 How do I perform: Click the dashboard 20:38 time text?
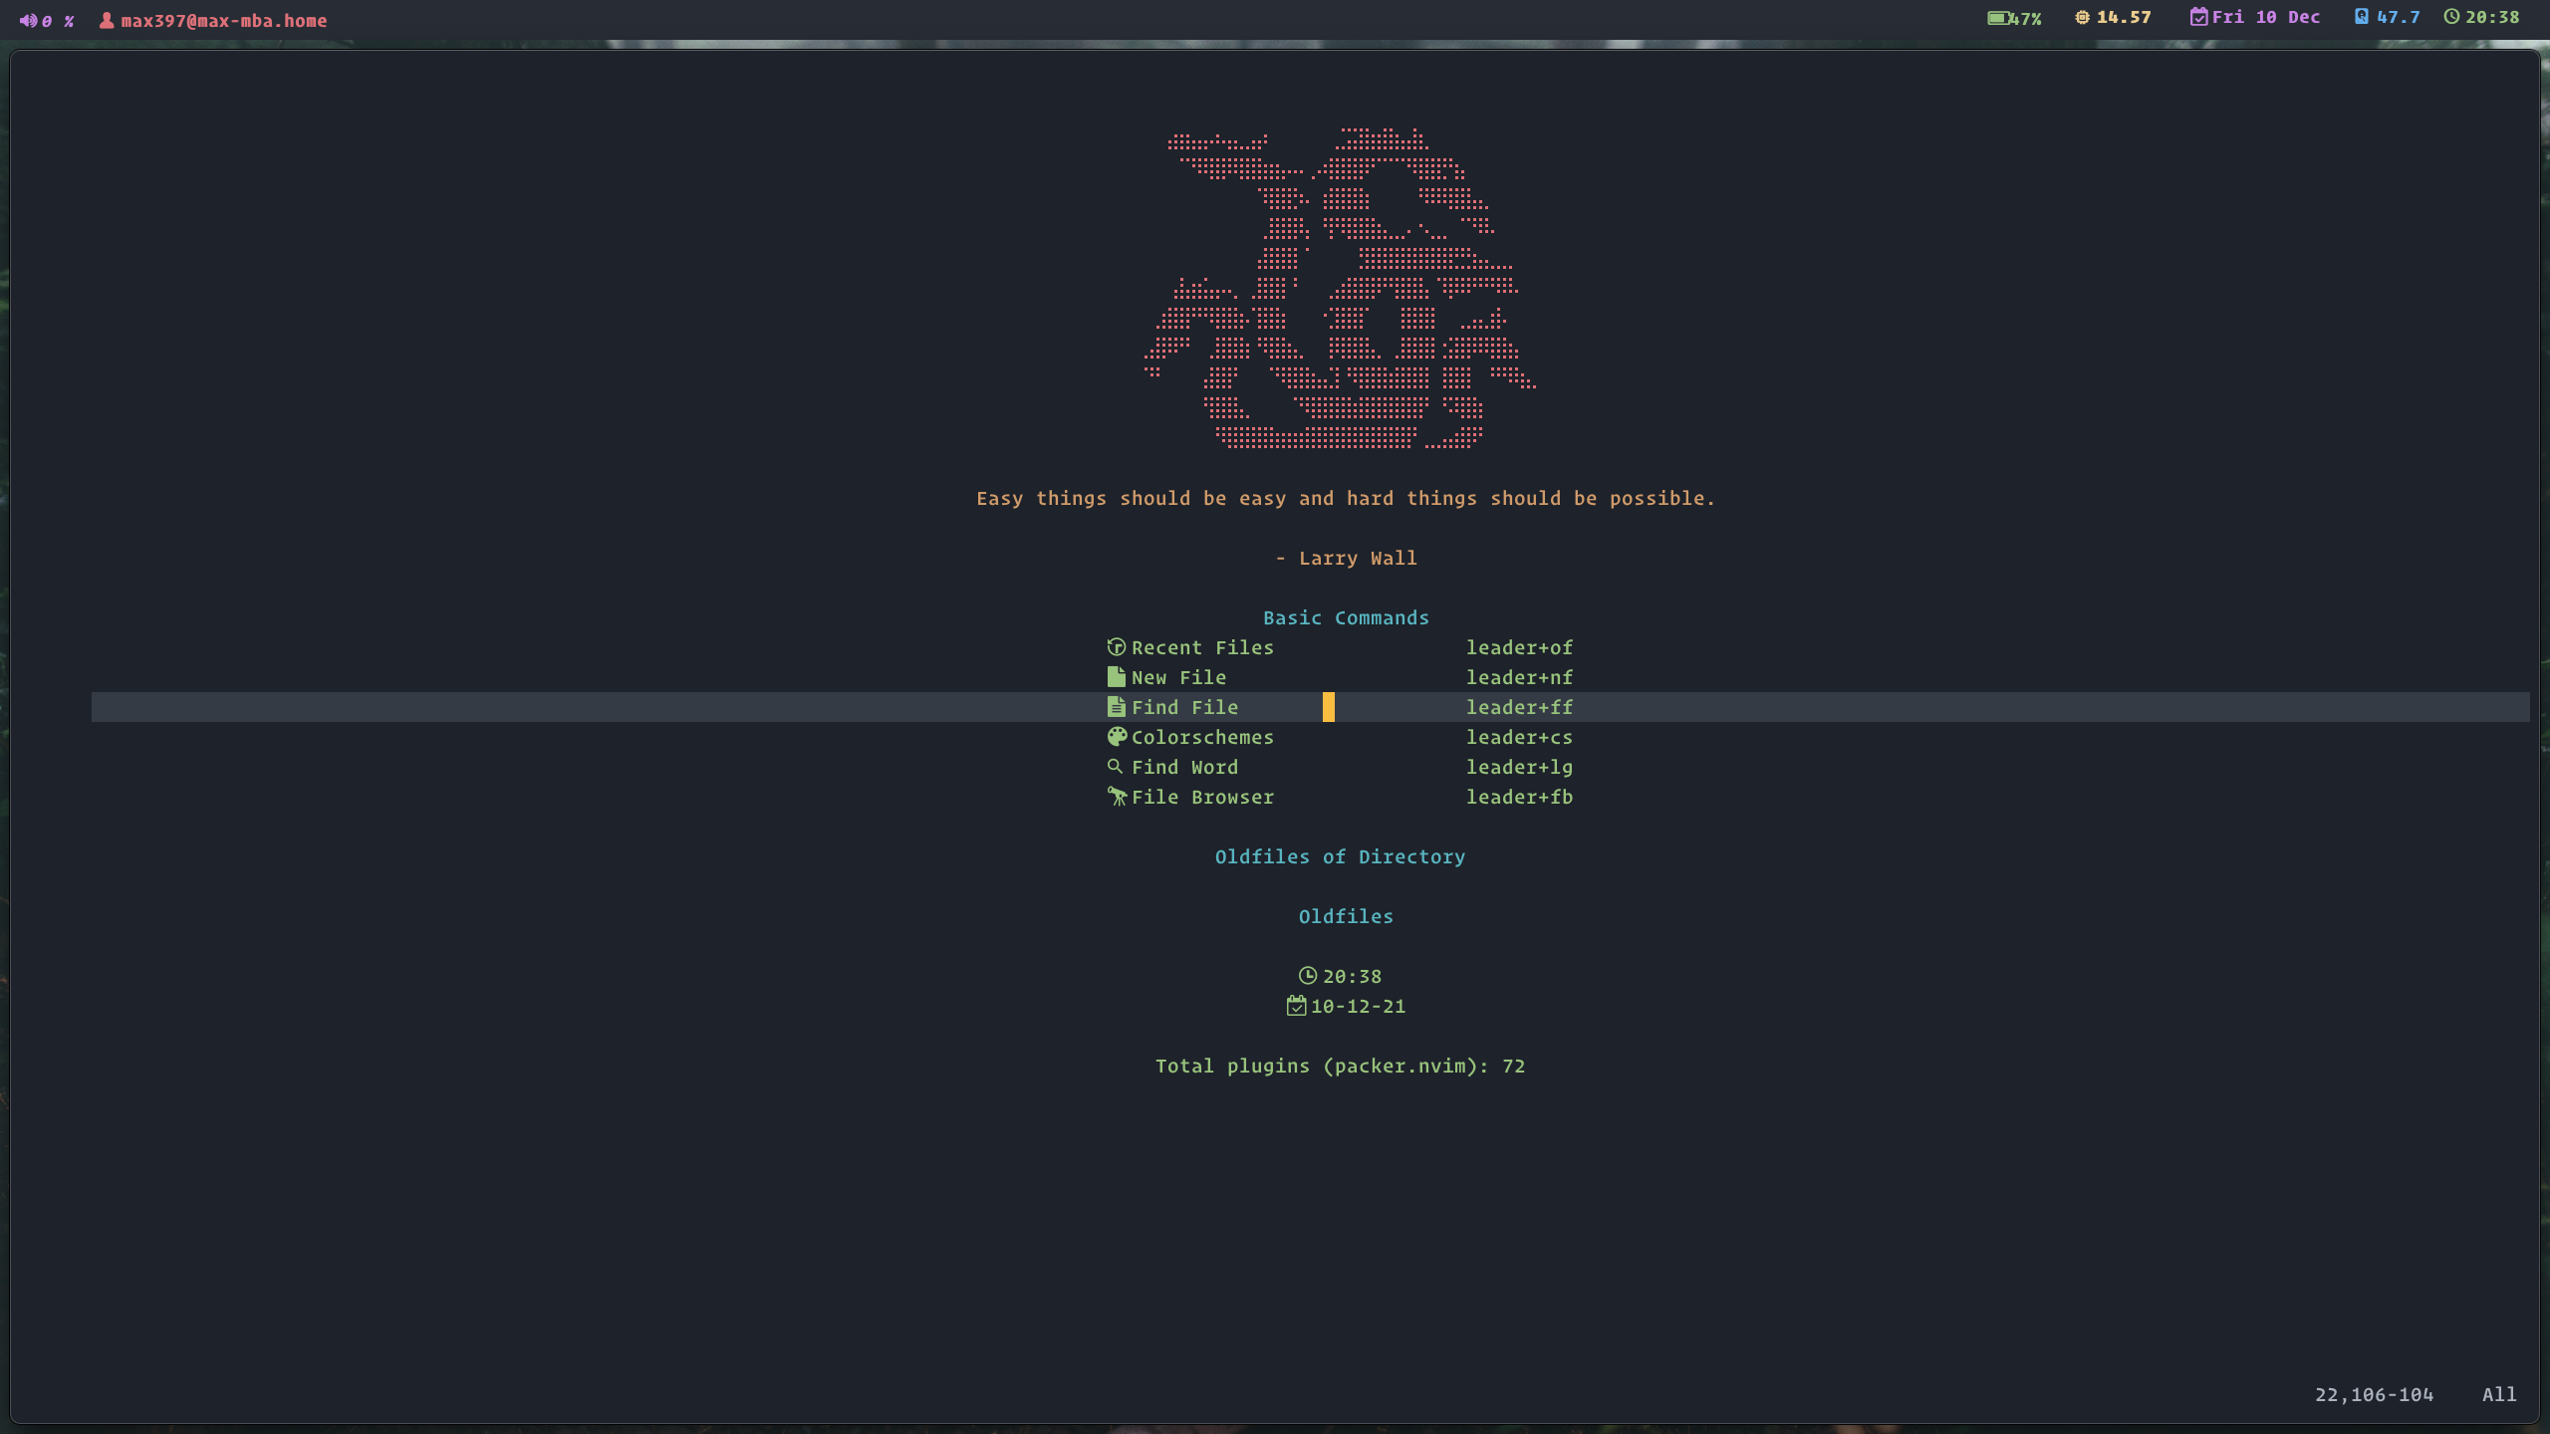pos(1352,976)
